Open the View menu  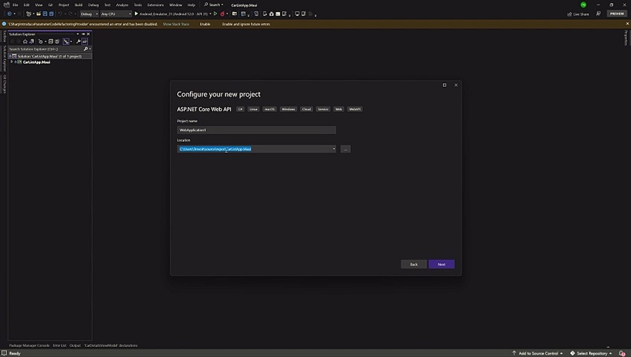(x=38, y=4)
